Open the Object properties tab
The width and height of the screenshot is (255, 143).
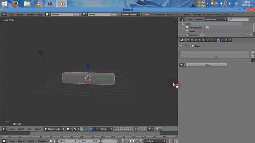[203, 40]
